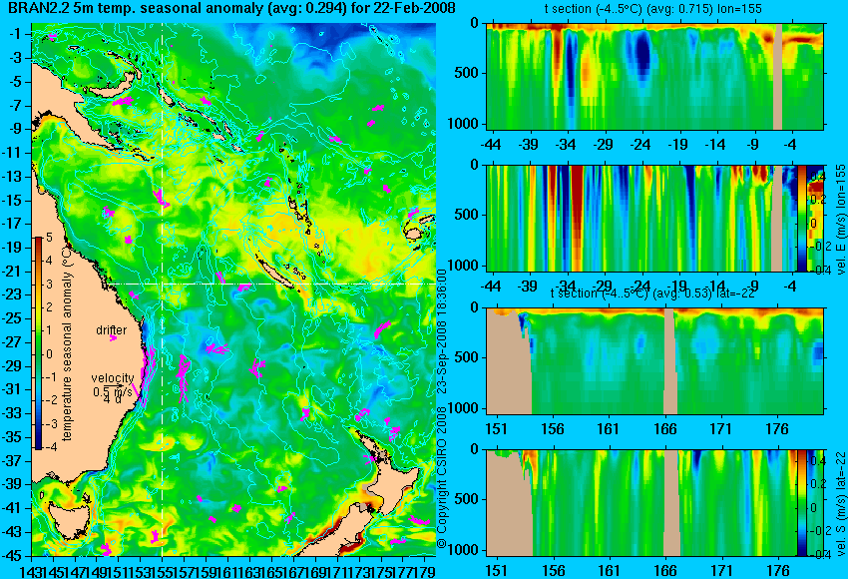The height and width of the screenshot is (579, 848).
Task: Select the t section lon=155 panel title
Action: pyautogui.click(x=652, y=9)
